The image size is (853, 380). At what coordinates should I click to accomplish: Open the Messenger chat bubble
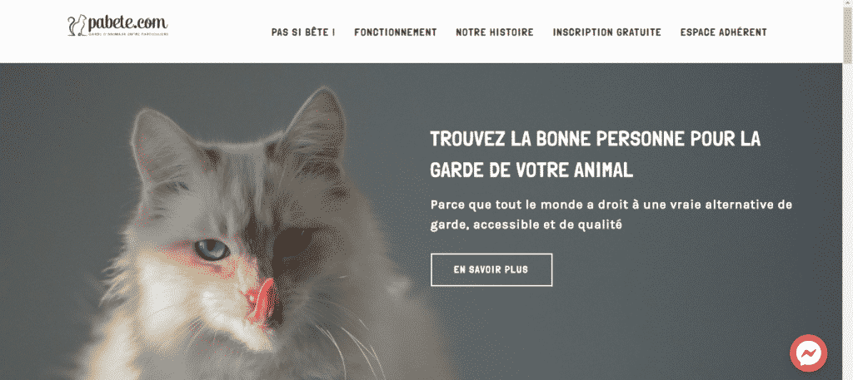(808, 353)
